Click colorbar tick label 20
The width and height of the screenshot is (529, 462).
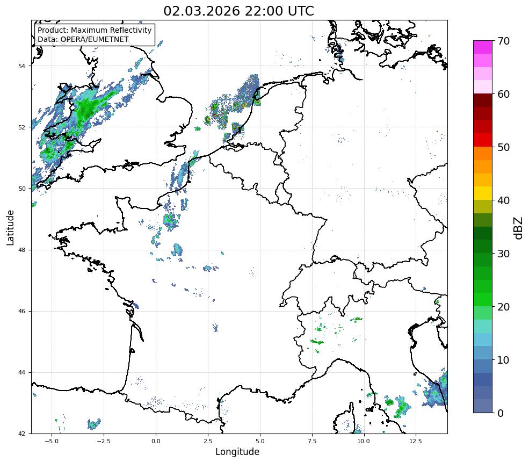point(503,307)
